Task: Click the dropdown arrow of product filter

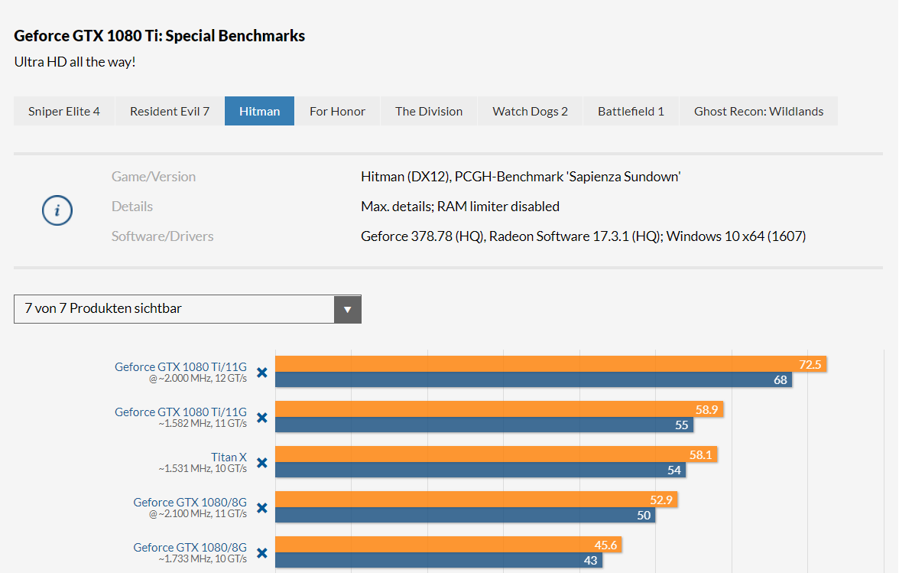Action: tap(347, 310)
